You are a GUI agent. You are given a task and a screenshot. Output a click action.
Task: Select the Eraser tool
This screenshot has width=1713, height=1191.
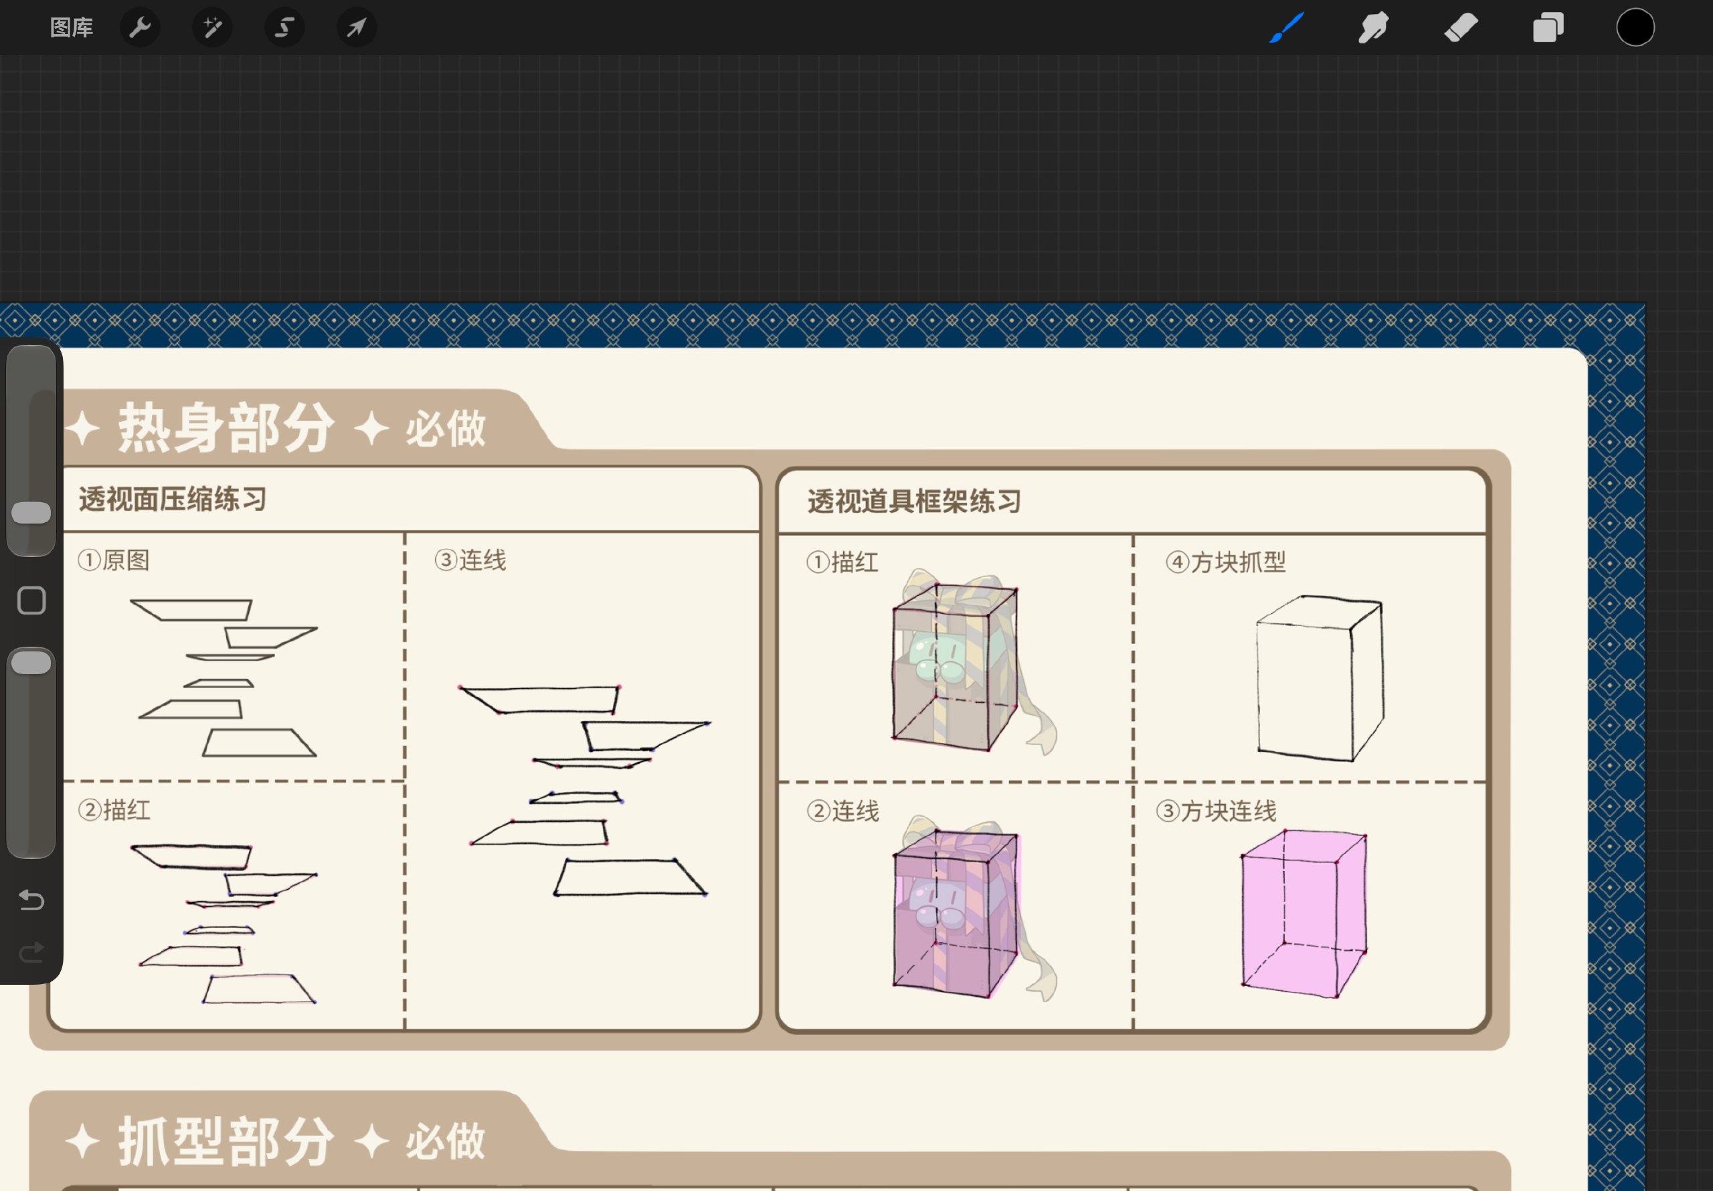1460,27
